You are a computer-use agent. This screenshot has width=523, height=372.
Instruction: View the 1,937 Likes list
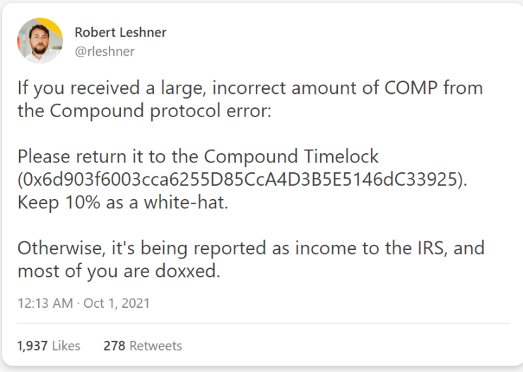point(48,346)
